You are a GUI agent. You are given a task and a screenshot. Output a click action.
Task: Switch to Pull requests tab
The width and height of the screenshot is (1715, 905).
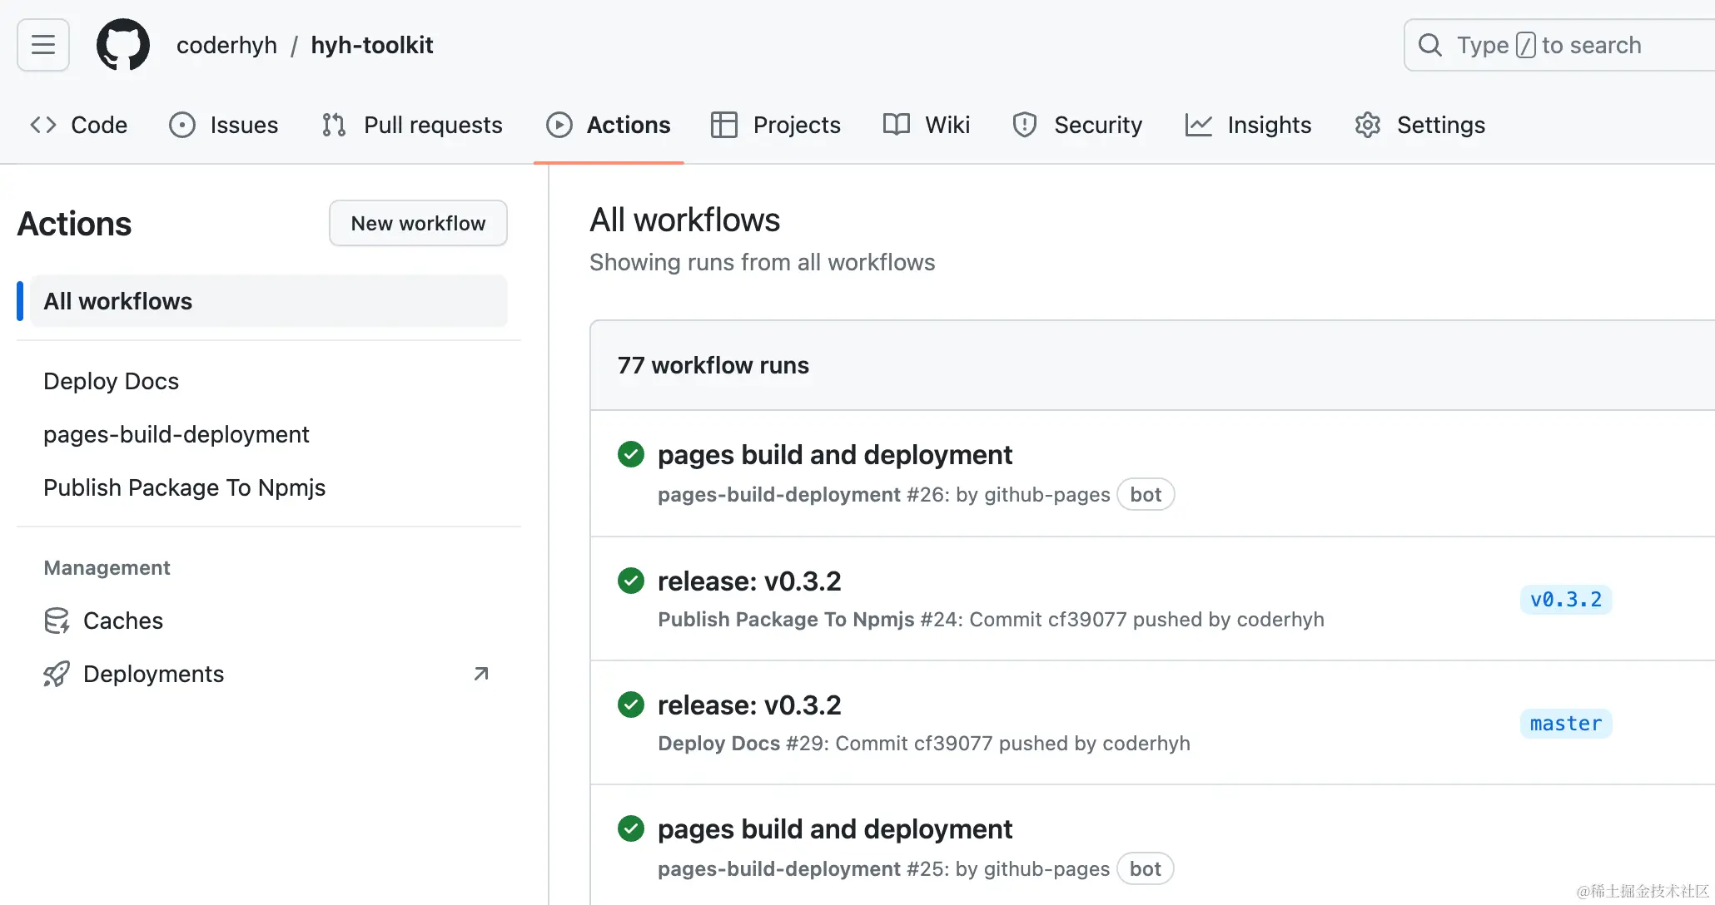[x=412, y=125]
